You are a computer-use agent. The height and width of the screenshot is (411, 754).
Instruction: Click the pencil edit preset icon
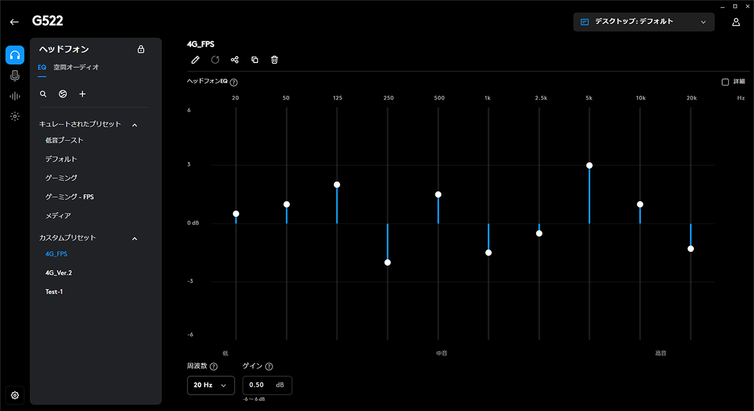(196, 60)
